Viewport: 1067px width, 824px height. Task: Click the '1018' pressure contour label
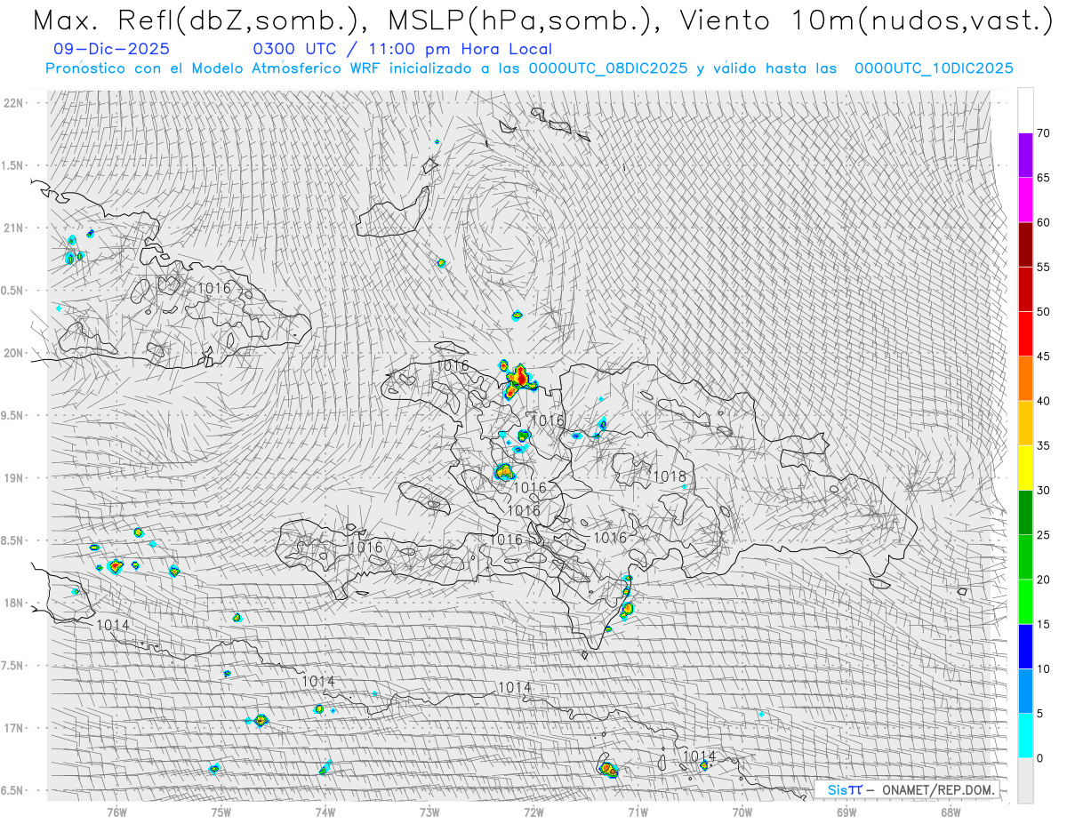coord(670,476)
